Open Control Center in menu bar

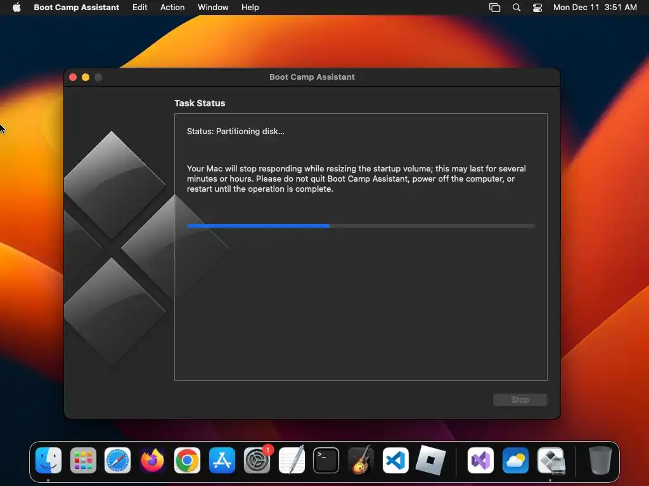pos(537,8)
